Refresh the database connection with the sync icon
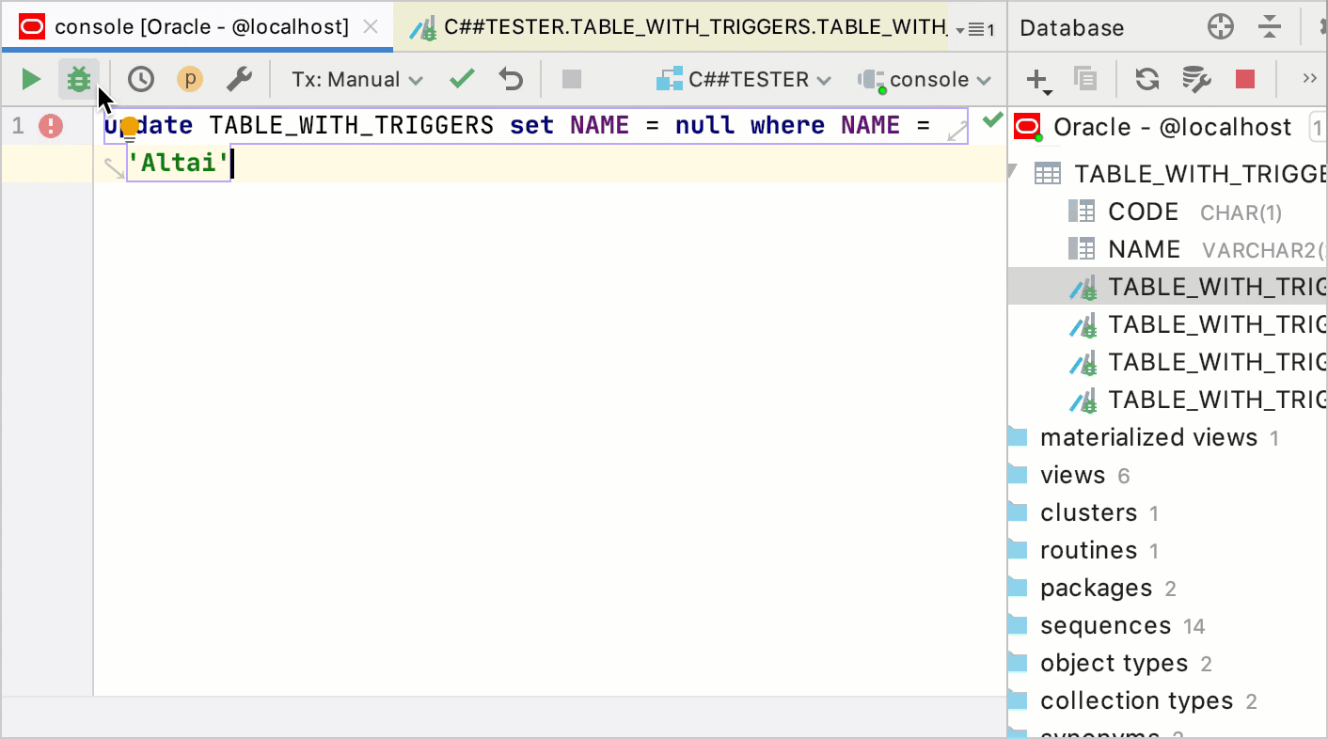The image size is (1328, 739). [1146, 79]
